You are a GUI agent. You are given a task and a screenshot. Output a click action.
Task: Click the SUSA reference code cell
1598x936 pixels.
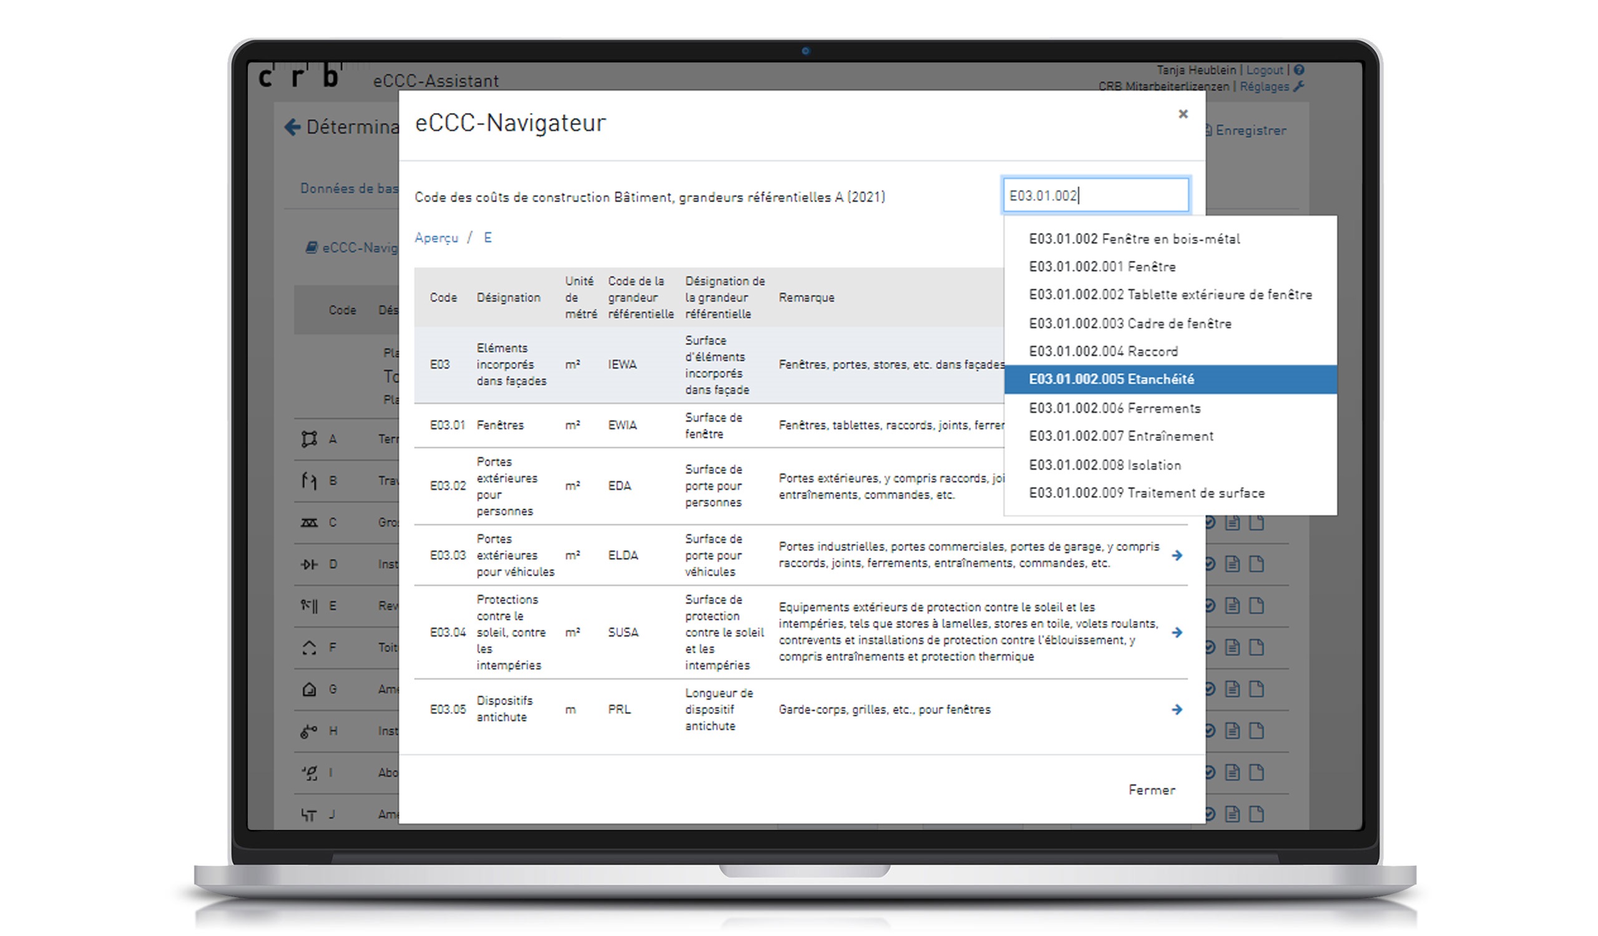point(623,633)
